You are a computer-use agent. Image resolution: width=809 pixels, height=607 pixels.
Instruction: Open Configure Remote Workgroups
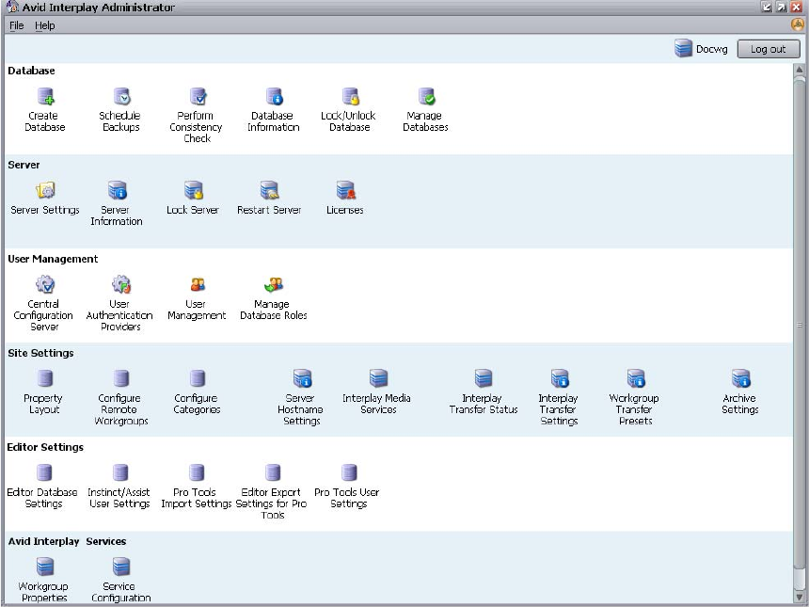(120, 397)
